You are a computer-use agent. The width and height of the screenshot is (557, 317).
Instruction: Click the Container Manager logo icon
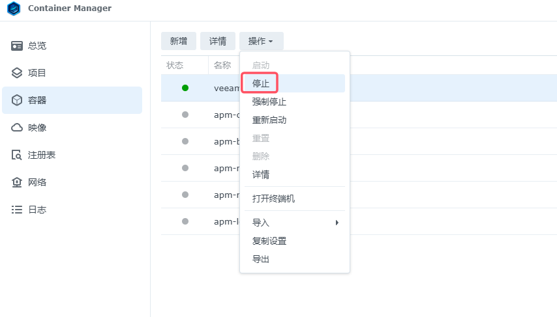point(14,8)
